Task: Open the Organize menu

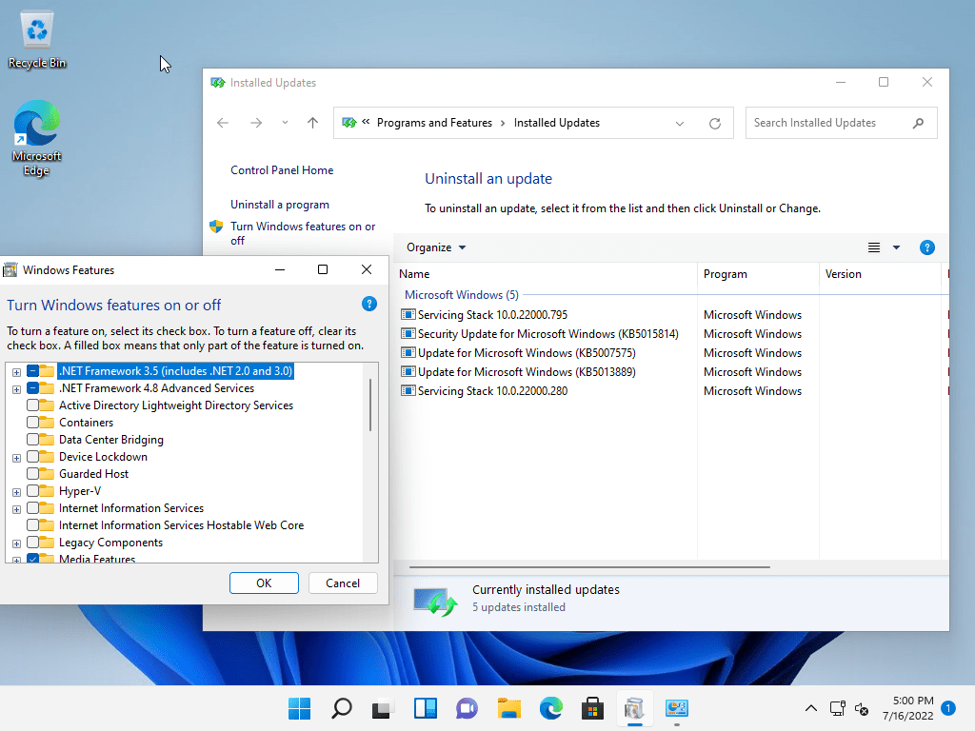Action: [x=436, y=247]
